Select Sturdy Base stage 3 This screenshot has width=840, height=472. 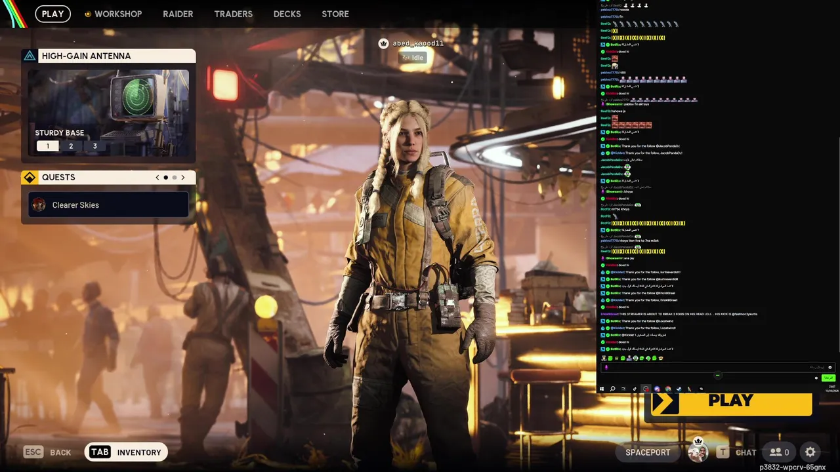point(94,146)
